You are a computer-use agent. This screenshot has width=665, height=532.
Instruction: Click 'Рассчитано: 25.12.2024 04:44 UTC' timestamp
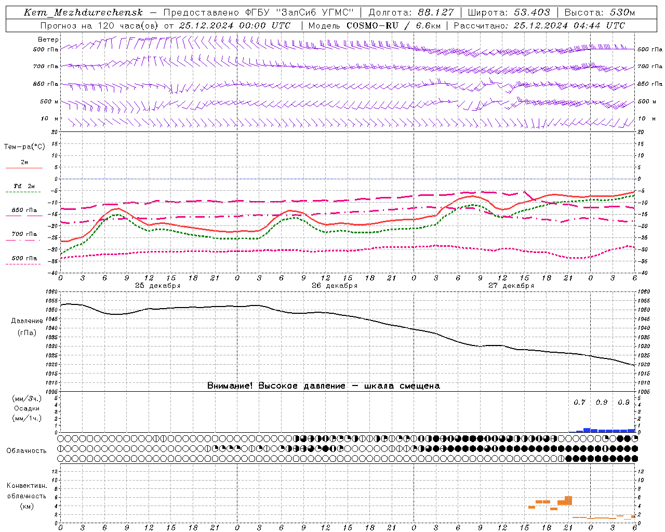click(539, 25)
